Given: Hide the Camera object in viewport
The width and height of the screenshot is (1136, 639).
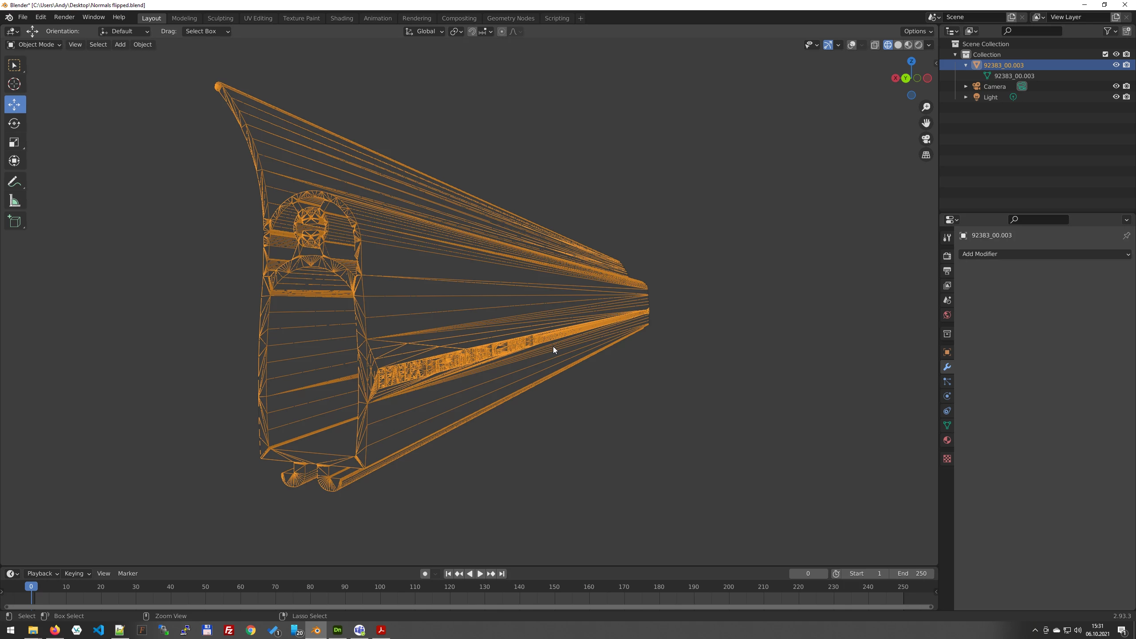Looking at the screenshot, I should click(x=1116, y=86).
